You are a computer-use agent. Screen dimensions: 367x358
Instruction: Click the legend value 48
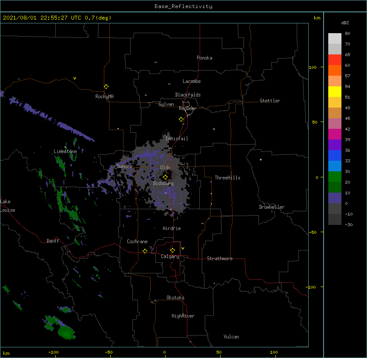(347, 108)
